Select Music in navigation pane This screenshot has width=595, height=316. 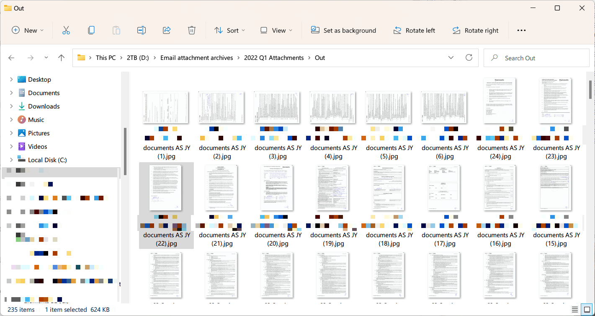tap(36, 120)
